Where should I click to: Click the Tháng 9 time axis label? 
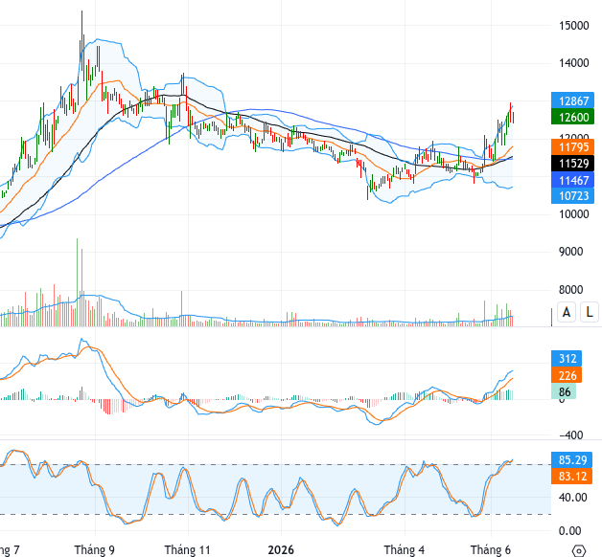(95, 550)
